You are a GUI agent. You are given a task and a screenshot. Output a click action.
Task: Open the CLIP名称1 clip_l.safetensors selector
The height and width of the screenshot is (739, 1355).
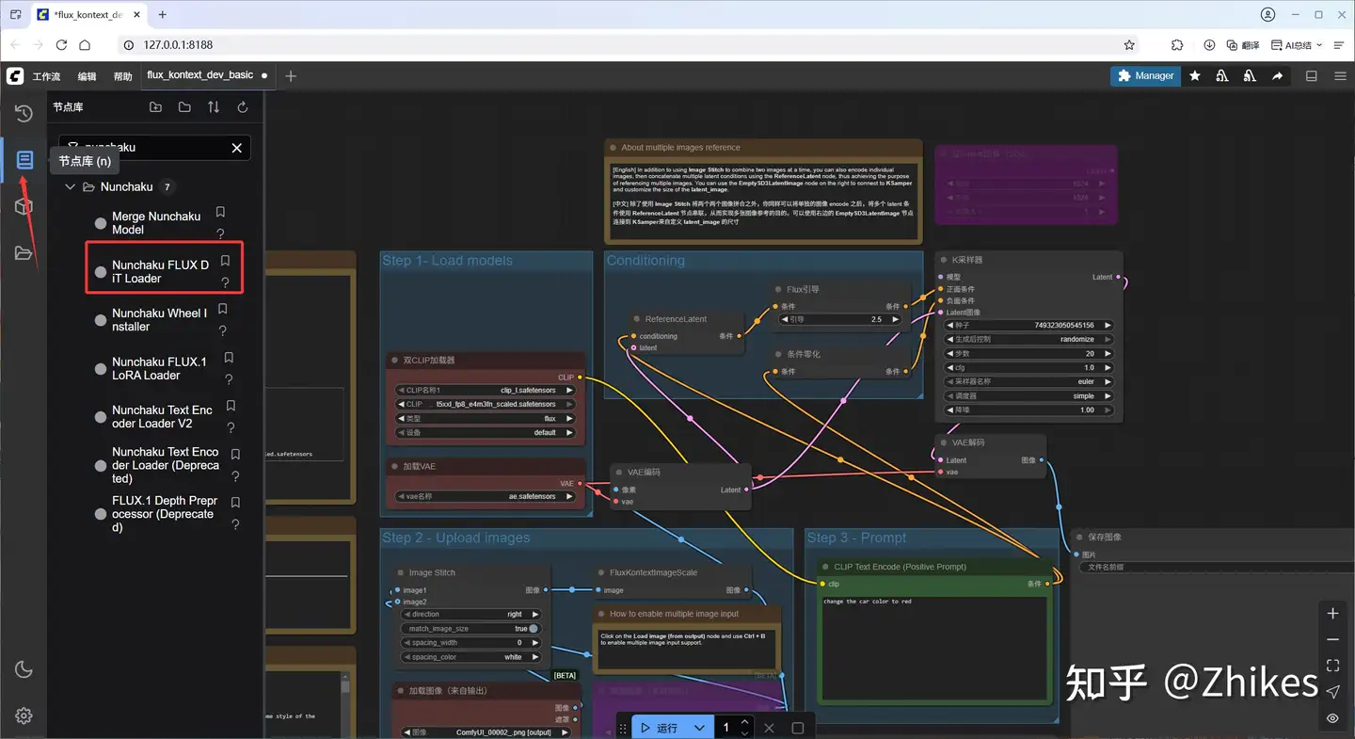[486, 390]
